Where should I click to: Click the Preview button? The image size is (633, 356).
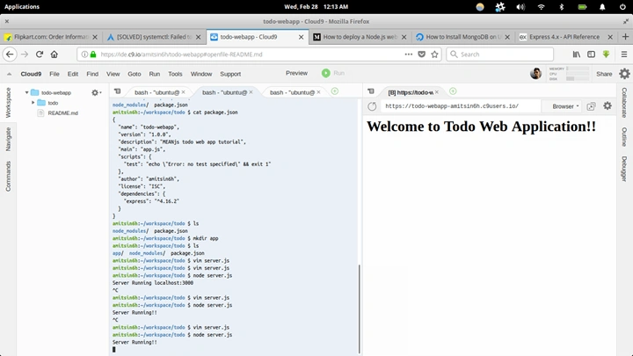(x=297, y=73)
